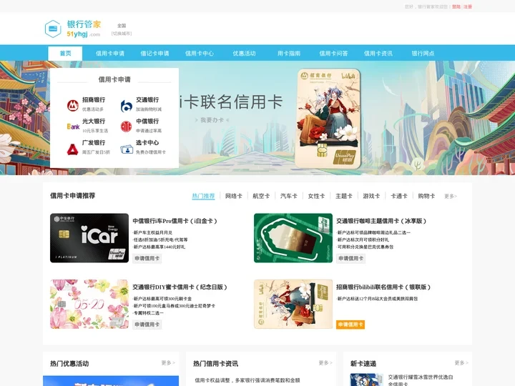Click the 广发银行 bank name link

coord(94,142)
